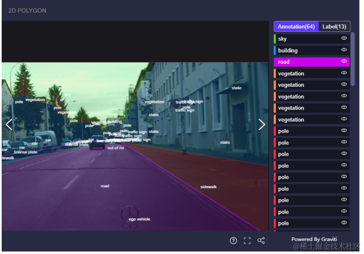Toggle the eye icon on the highlighted road row
Screen dimensions: 364x254
344,61
